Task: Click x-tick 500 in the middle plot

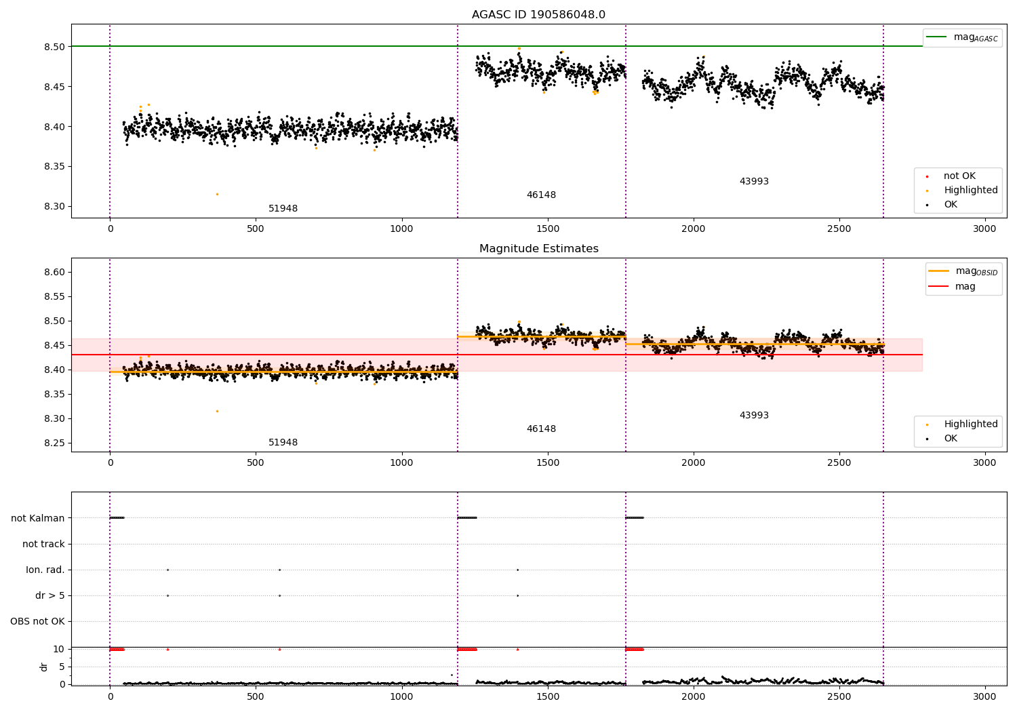Action: [256, 463]
